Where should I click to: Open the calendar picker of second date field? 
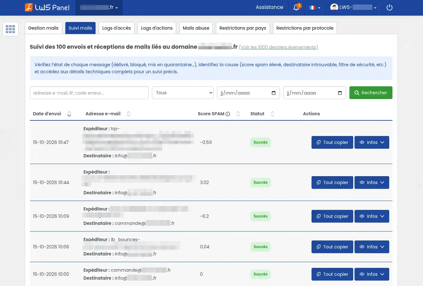tap(340, 93)
